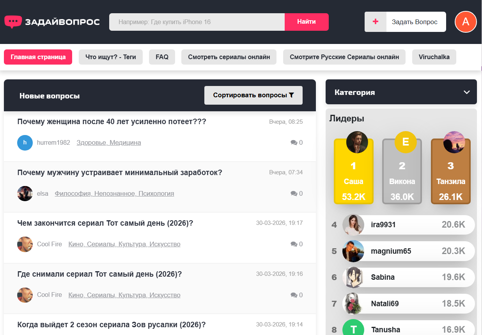This screenshot has height=335, width=482.
Task: Click the Вчера, 08:25 timestamp
Action: click(x=286, y=122)
